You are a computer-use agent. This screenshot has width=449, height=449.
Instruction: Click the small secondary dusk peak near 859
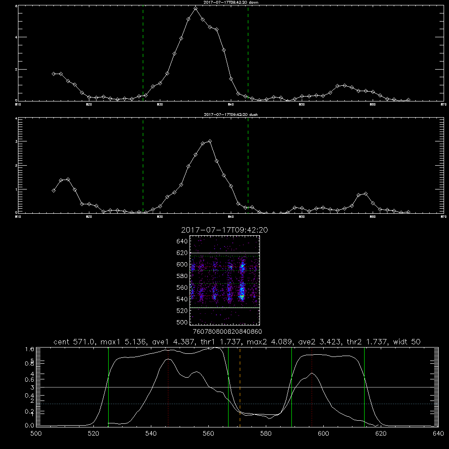tap(365, 194)
